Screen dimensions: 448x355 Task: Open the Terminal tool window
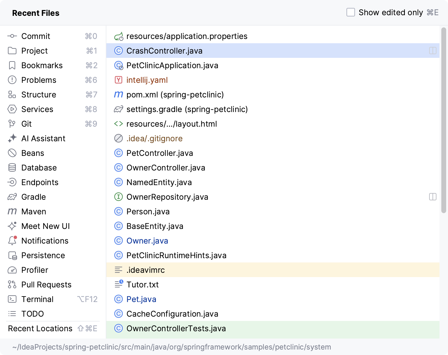pyautogui.click(x=53, y=299)
